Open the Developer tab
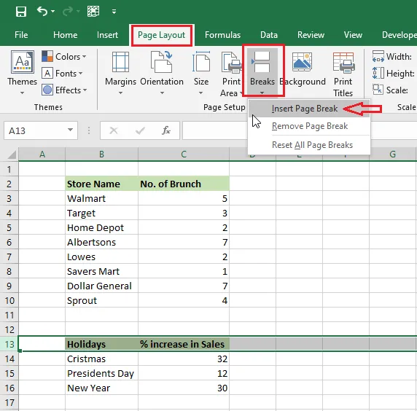The image size is (417, 411). [x=400, y=35]
